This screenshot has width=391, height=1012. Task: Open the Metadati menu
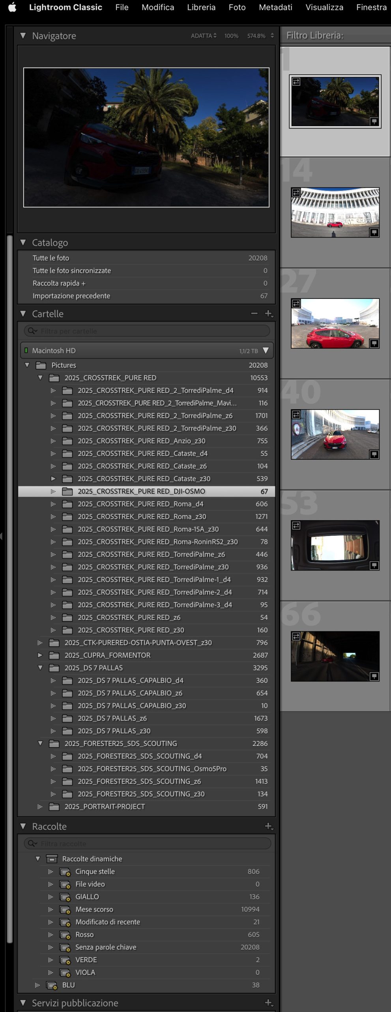275,7
